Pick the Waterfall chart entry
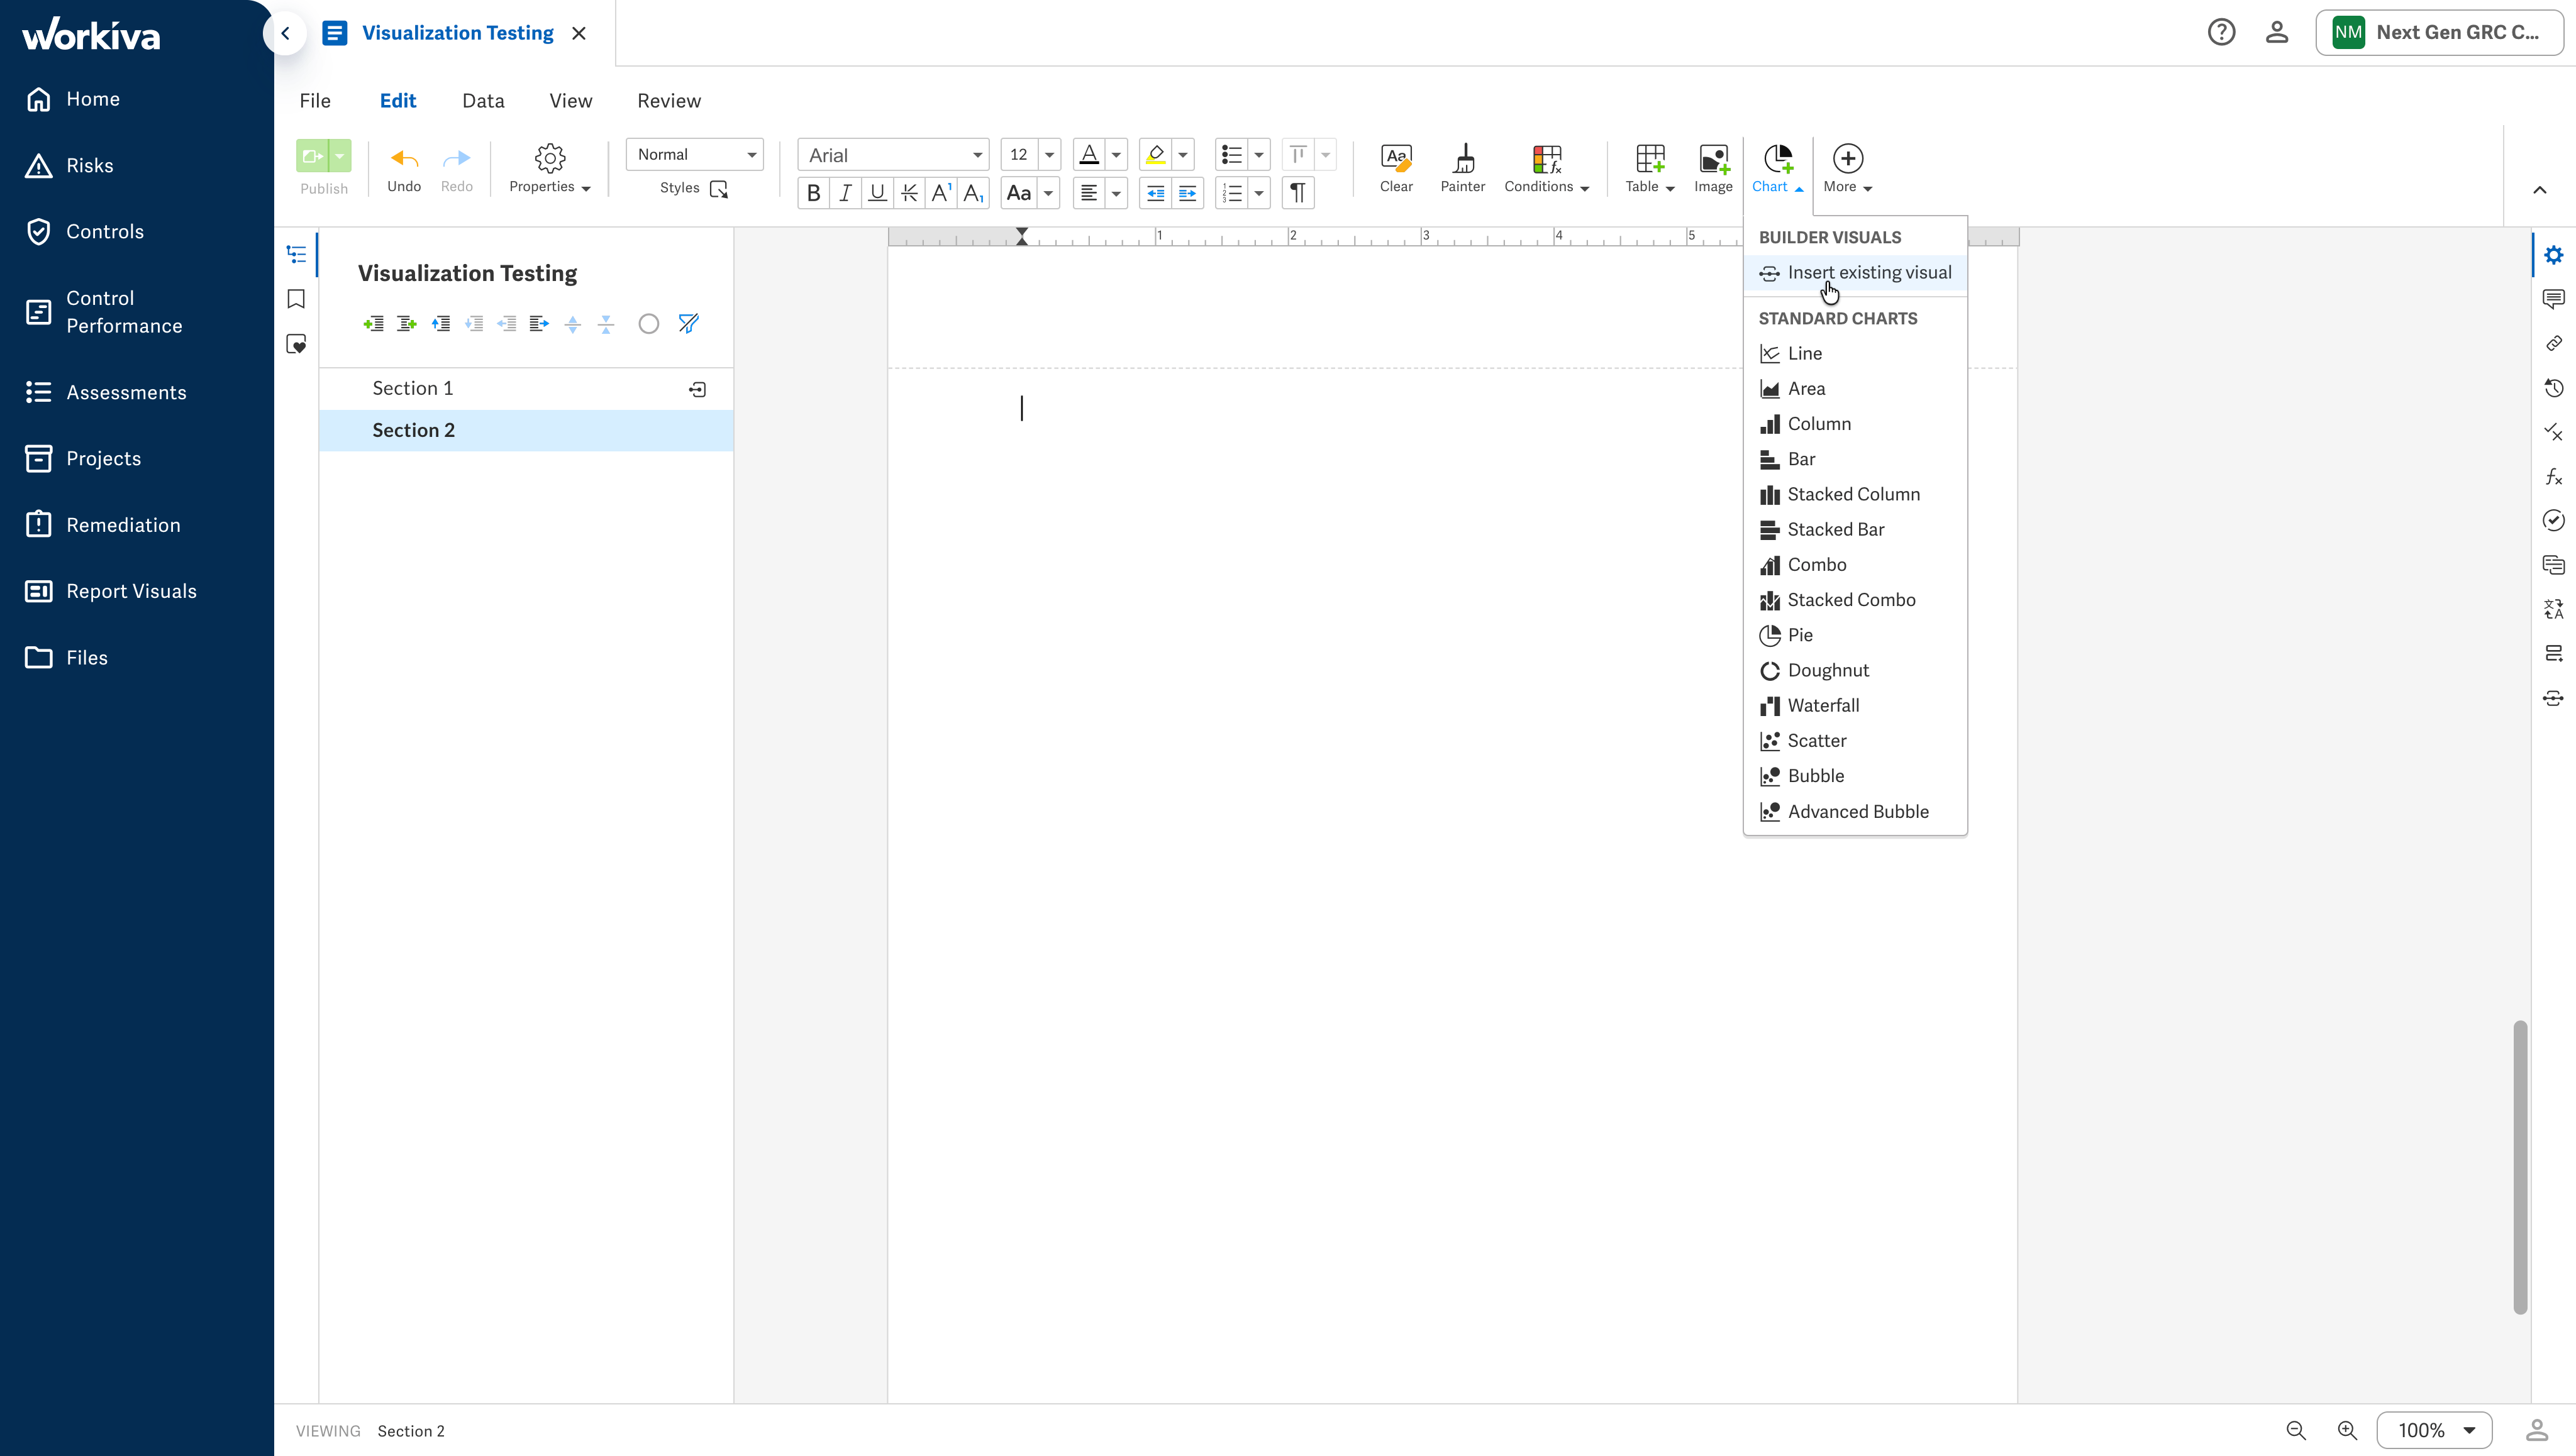Image resolution: width=2576 pixels, height=1456 pixels. (x=1855, y=705)
